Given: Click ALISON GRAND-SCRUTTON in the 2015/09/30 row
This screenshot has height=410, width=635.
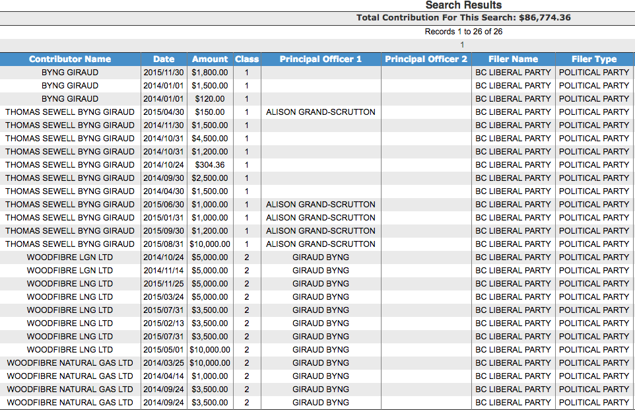Looking at the screenshot, I should (321, 231).
